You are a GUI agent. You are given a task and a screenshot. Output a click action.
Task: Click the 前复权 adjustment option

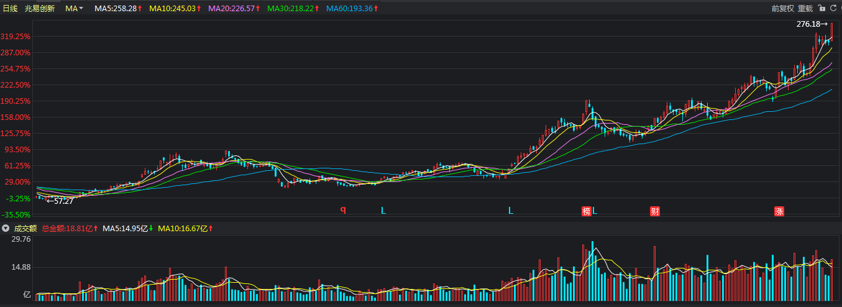click(x=783, y=9)
